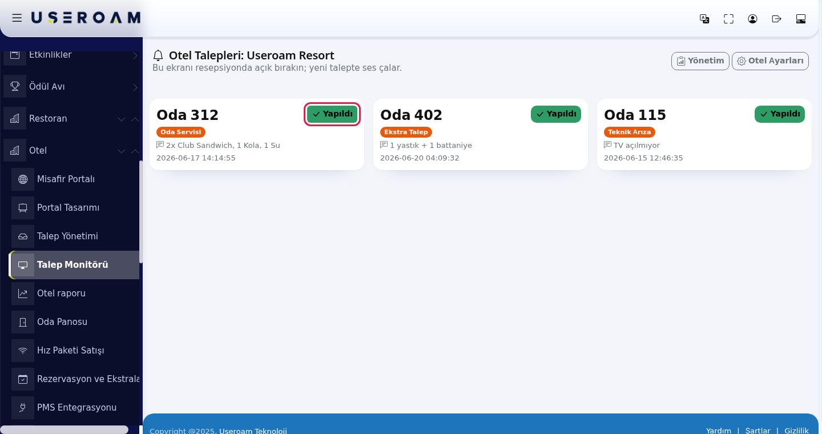This screenshot has height=434, width=822.
Task: Click the "TV açılmıyor" note text
Action: coord(636,146)
